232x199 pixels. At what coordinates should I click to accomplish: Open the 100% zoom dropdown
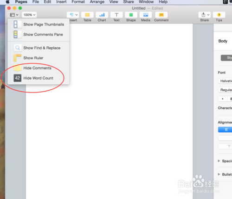(x=29, y=15)
